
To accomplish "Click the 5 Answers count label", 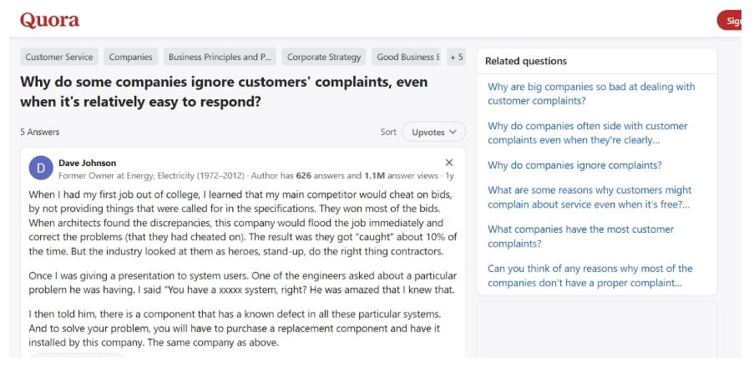I will click(40, 132).
